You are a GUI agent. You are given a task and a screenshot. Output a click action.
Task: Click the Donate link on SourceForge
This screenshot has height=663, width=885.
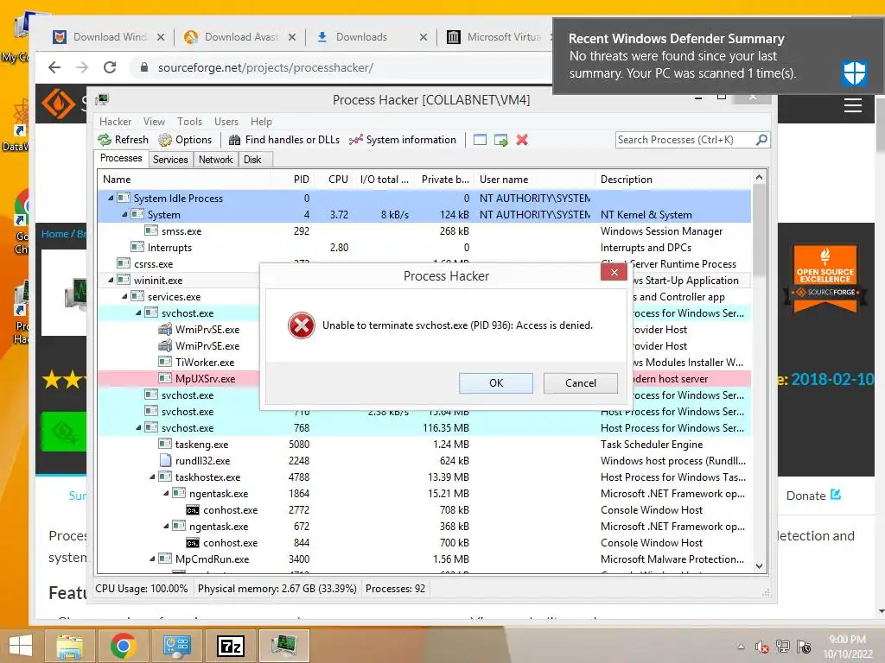(x=813, y=496)
